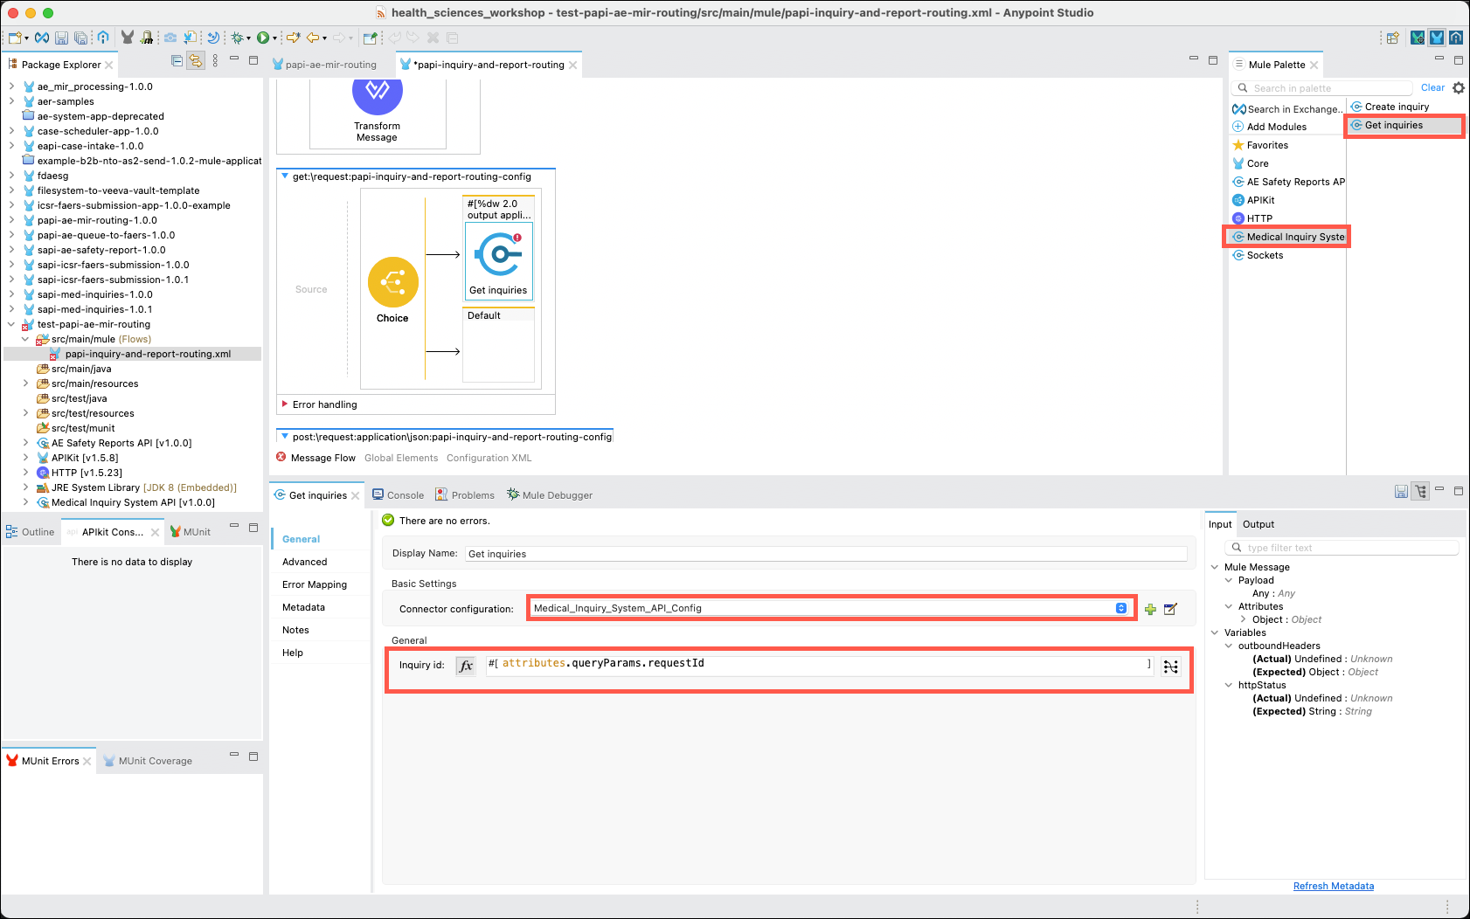Toggle fx expression mode for Inquiry id
The width and height of the screenshot is (1470, 919).
point(466,666)
